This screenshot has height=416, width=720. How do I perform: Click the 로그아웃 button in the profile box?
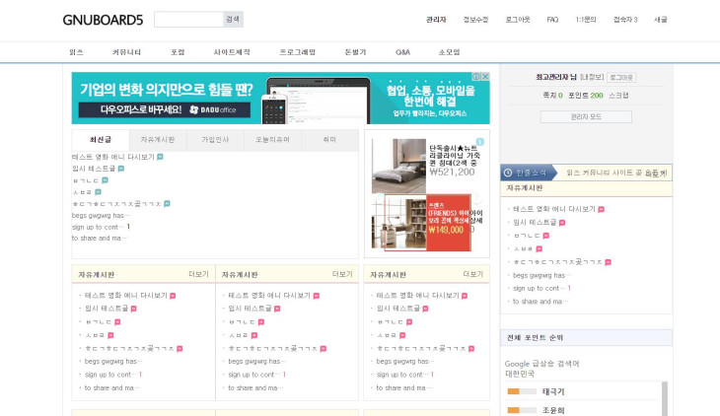point(621,77)
